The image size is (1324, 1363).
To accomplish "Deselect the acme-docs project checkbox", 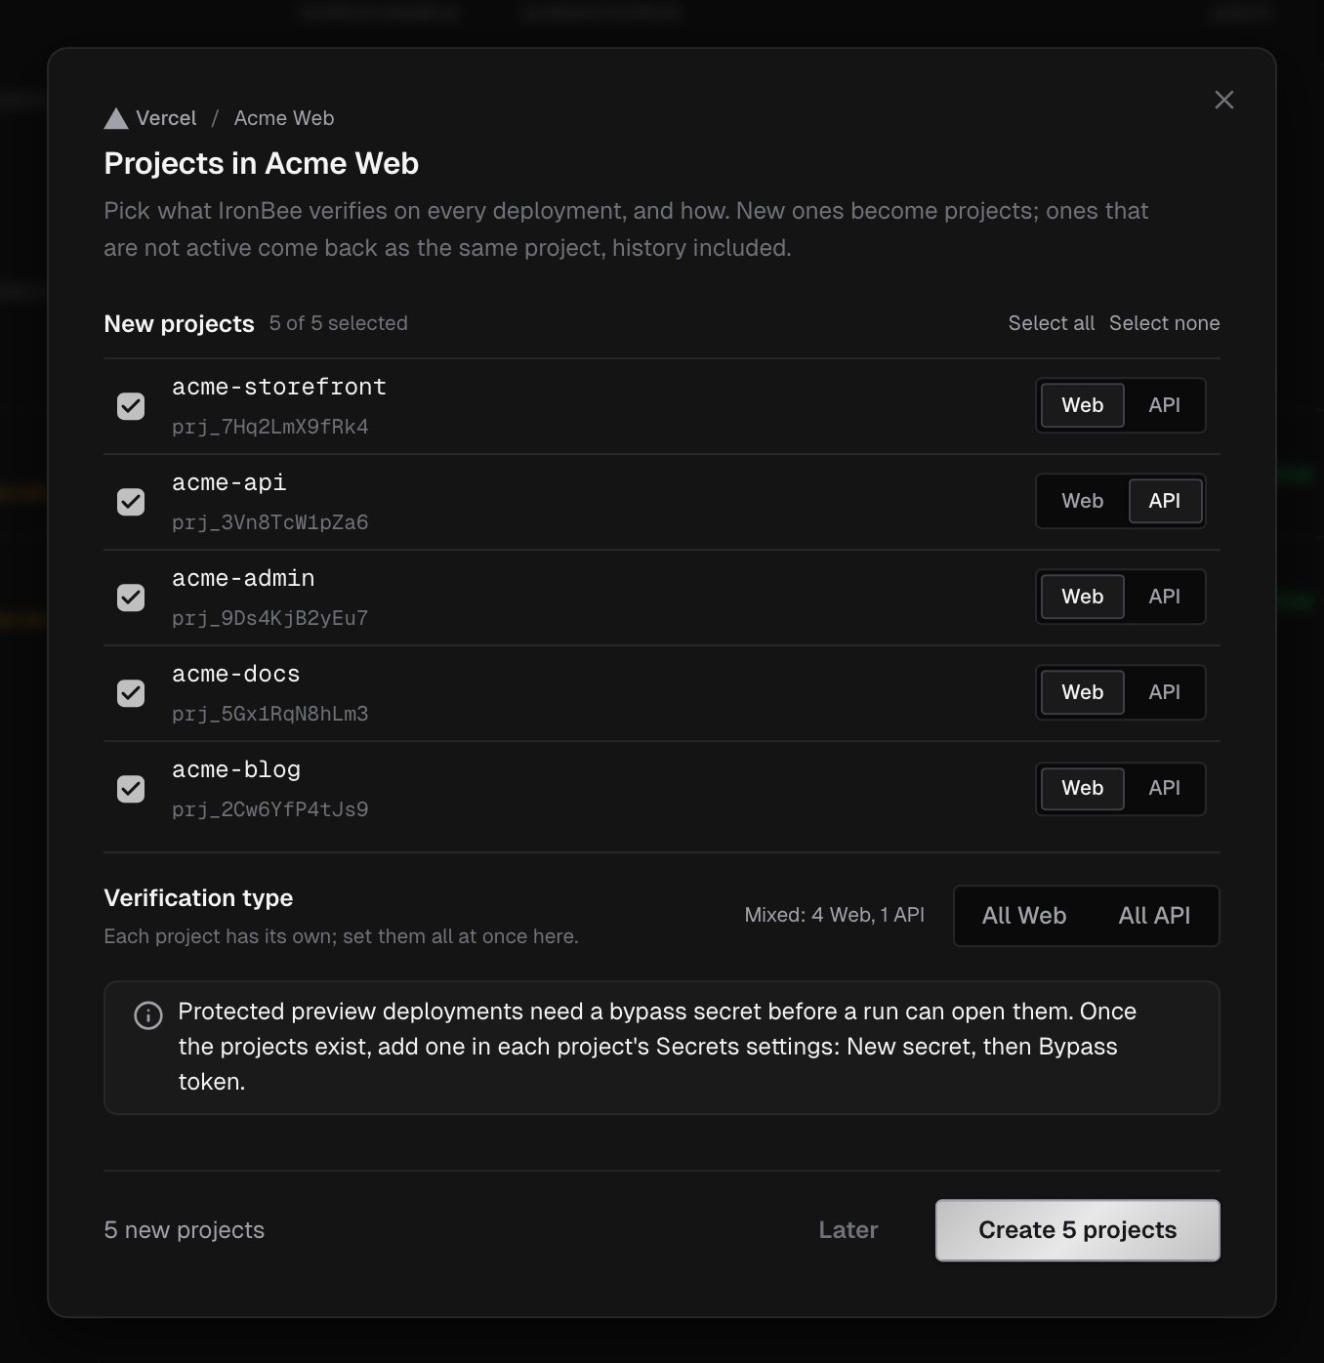I will pos(131,693).
